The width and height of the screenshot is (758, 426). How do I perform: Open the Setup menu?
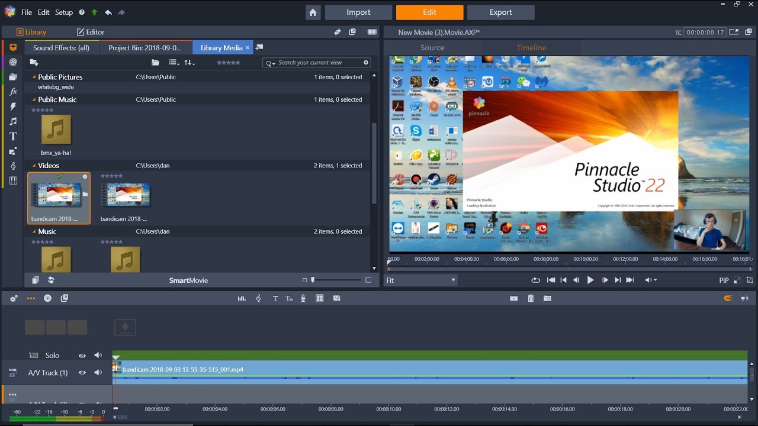pyautogui.click(x=64, y=12)
